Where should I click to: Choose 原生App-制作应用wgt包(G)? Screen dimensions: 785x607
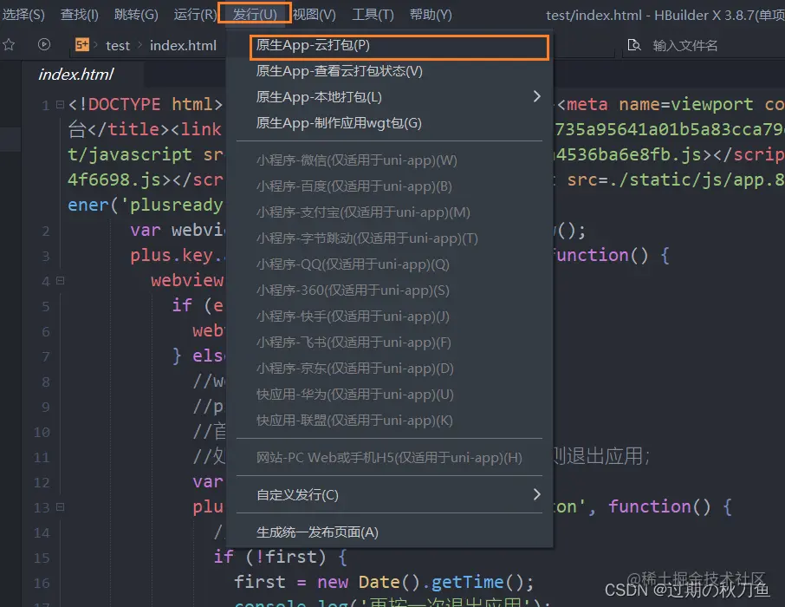click(390, 123)
